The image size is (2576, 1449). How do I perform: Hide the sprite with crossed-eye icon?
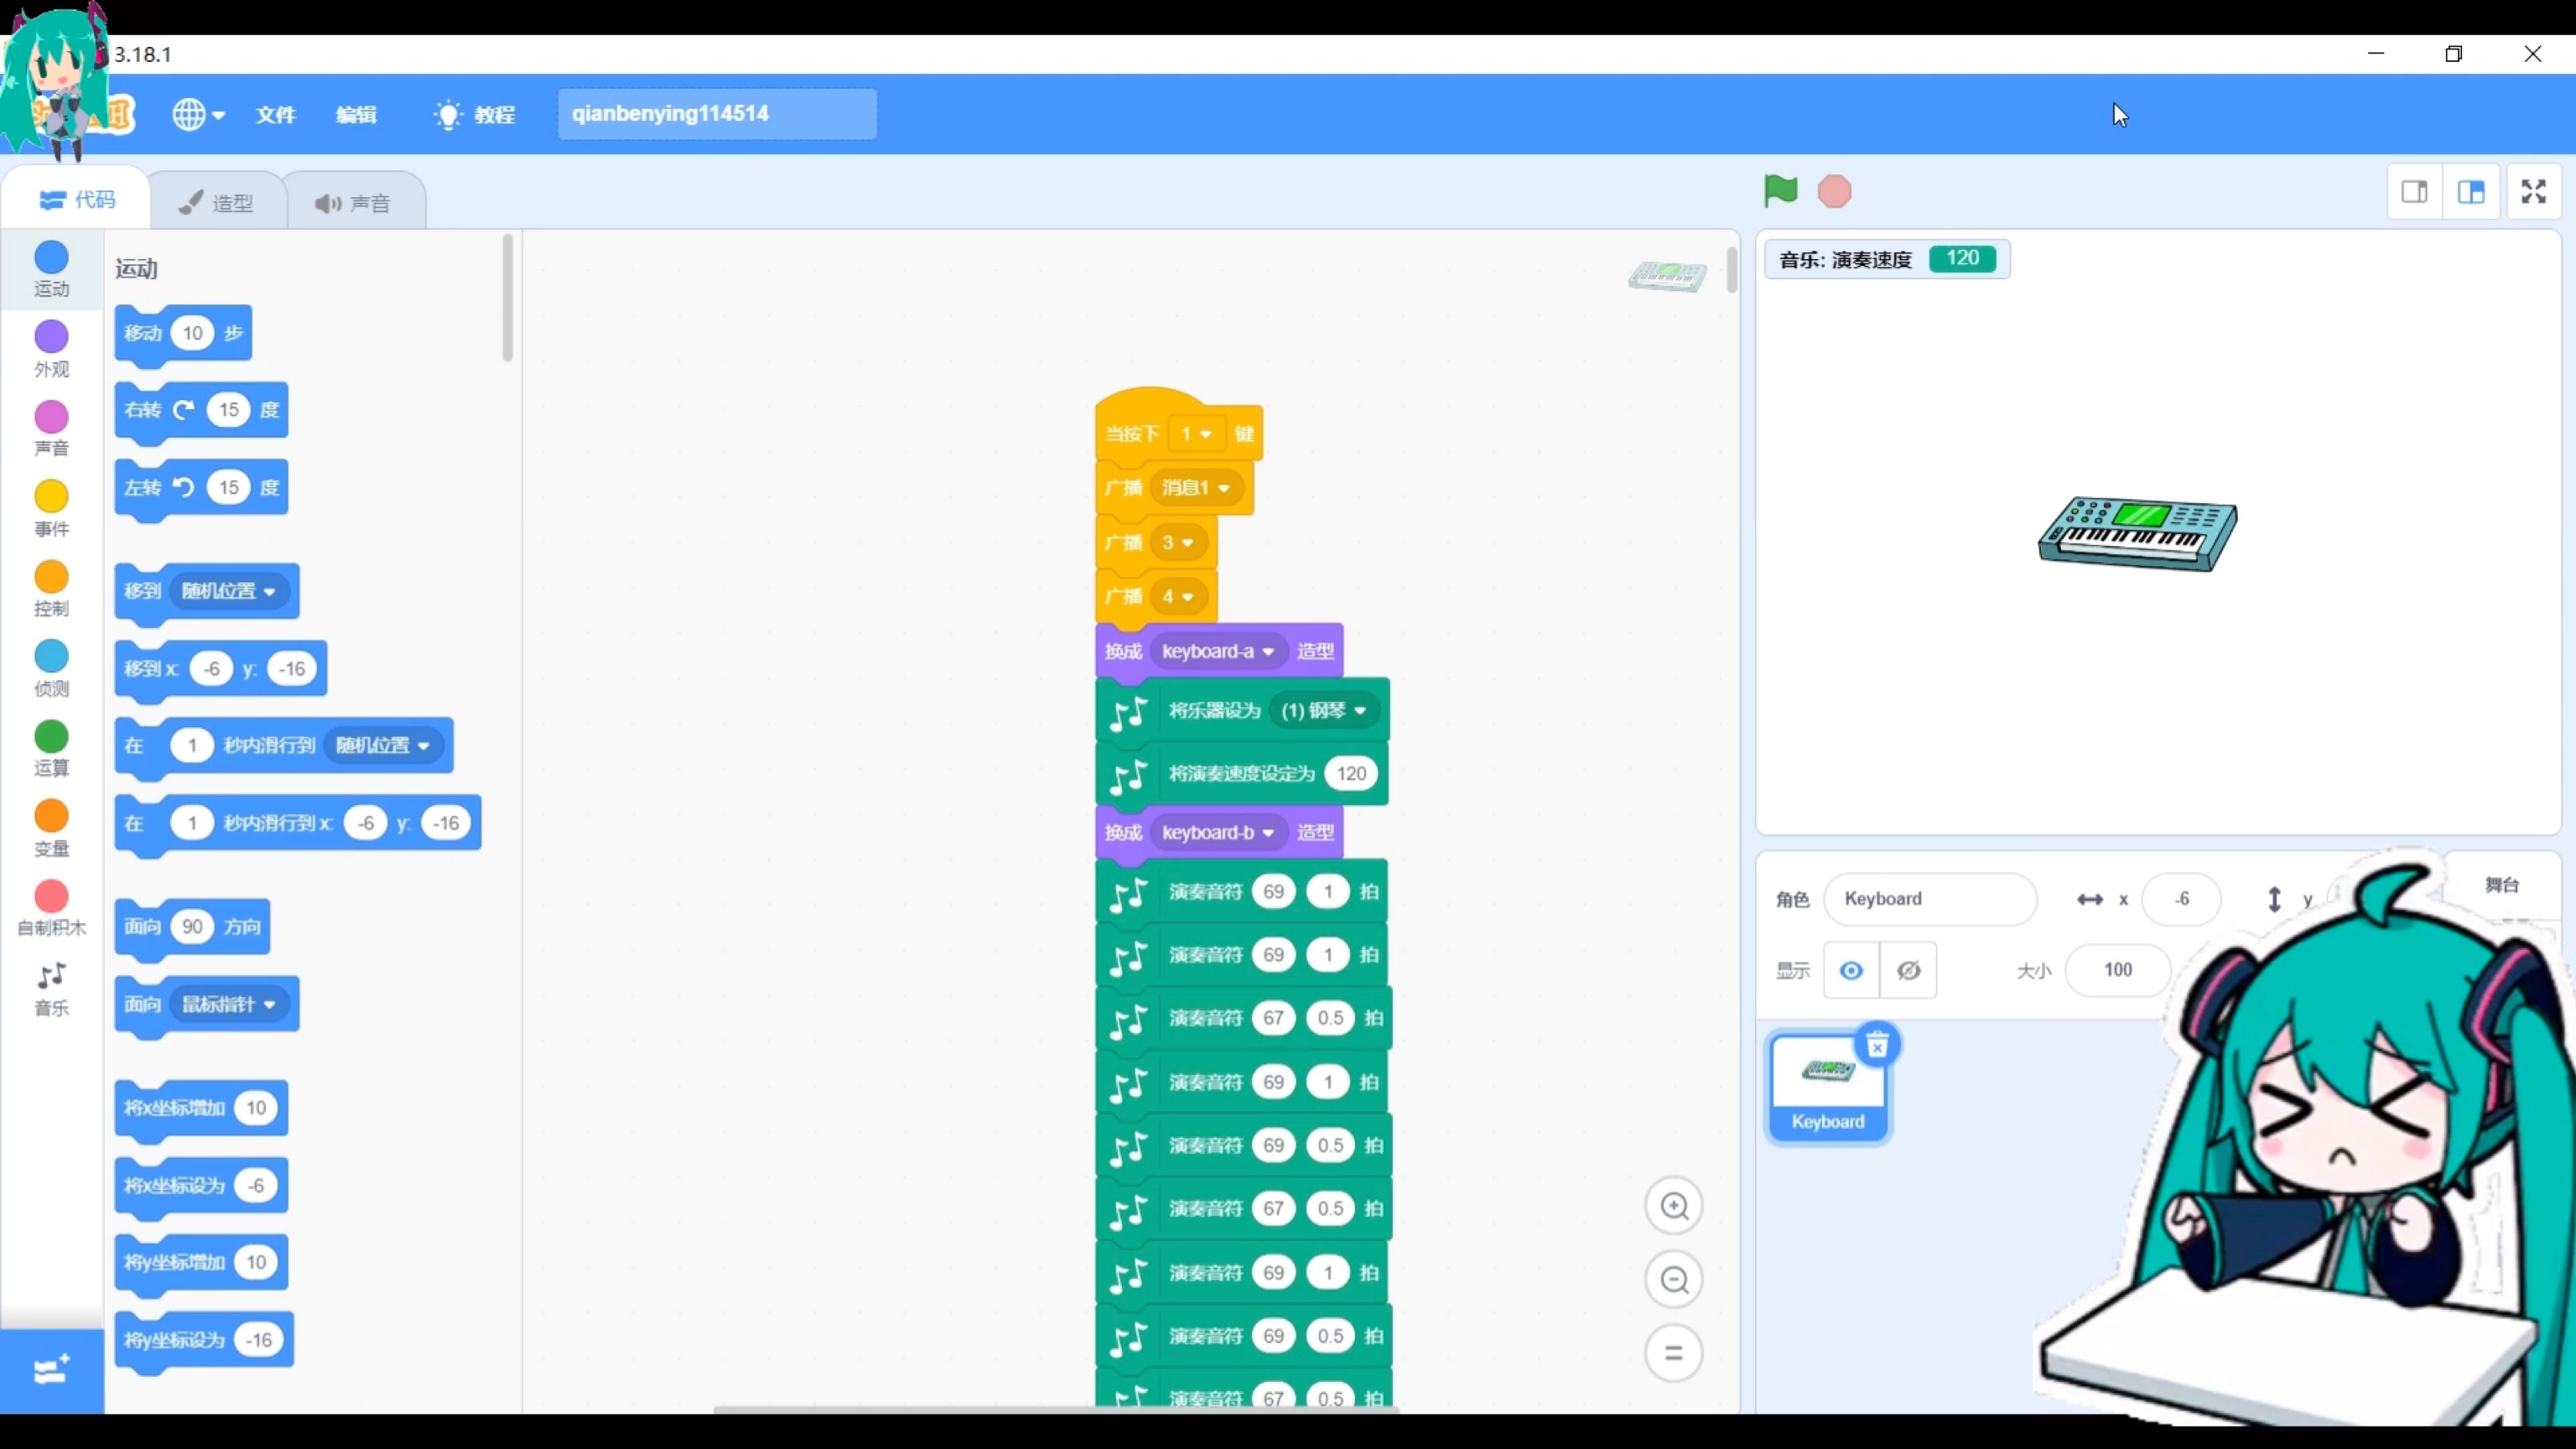pyautogui.click(x=1908, y=970)
